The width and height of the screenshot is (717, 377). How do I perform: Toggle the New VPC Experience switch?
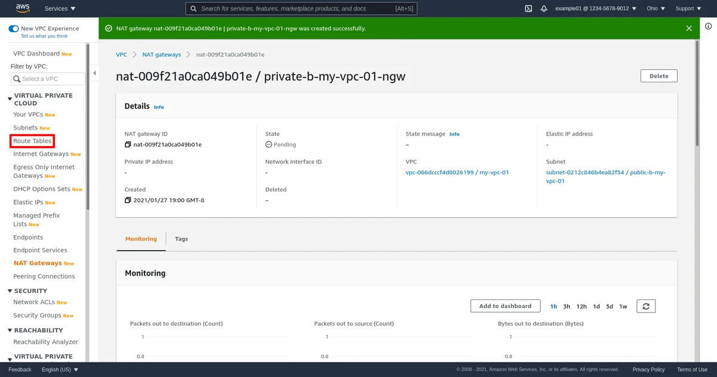[x=13, y=29]
